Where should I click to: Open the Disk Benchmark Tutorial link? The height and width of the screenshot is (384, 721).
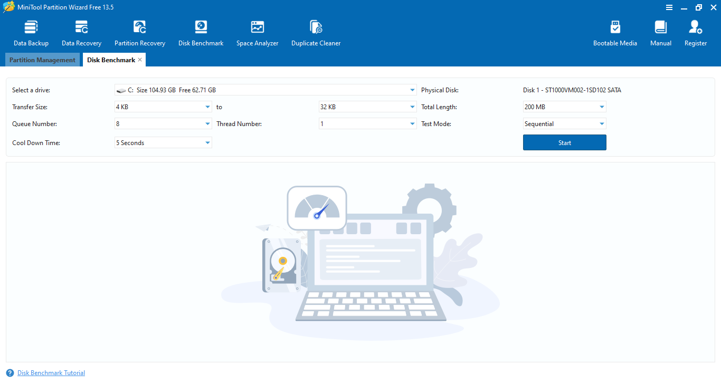tap(51, 373)
